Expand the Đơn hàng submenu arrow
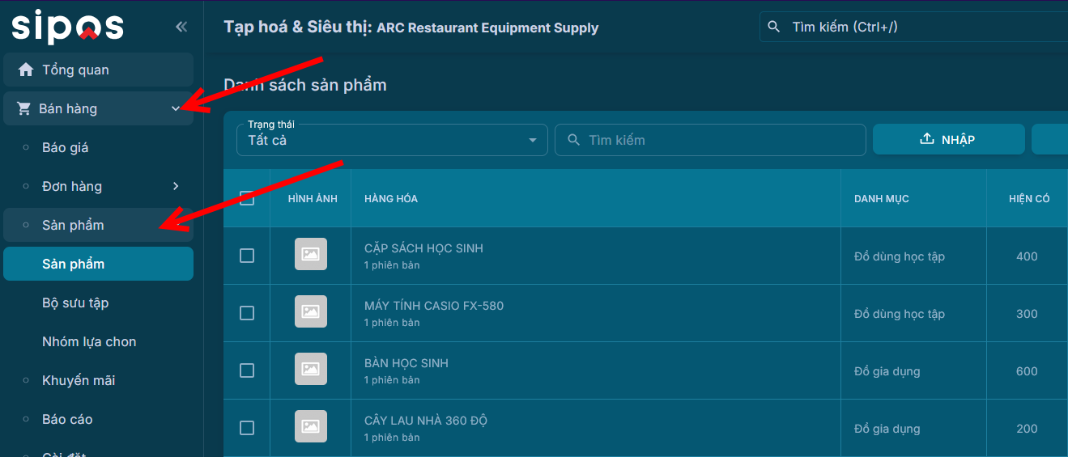This screenshot has width=1068, height=457. point(176,186)
